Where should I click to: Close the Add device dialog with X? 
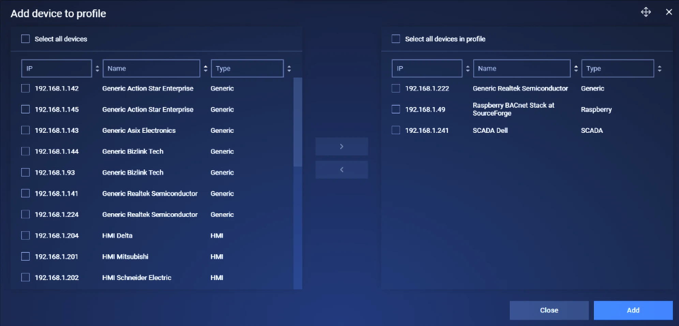(669, 12)
